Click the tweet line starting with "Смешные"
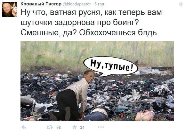The image size is (185, 132). click(x=89, y=33)
